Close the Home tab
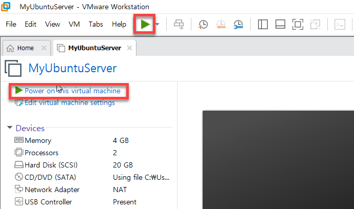 [44, 48]
